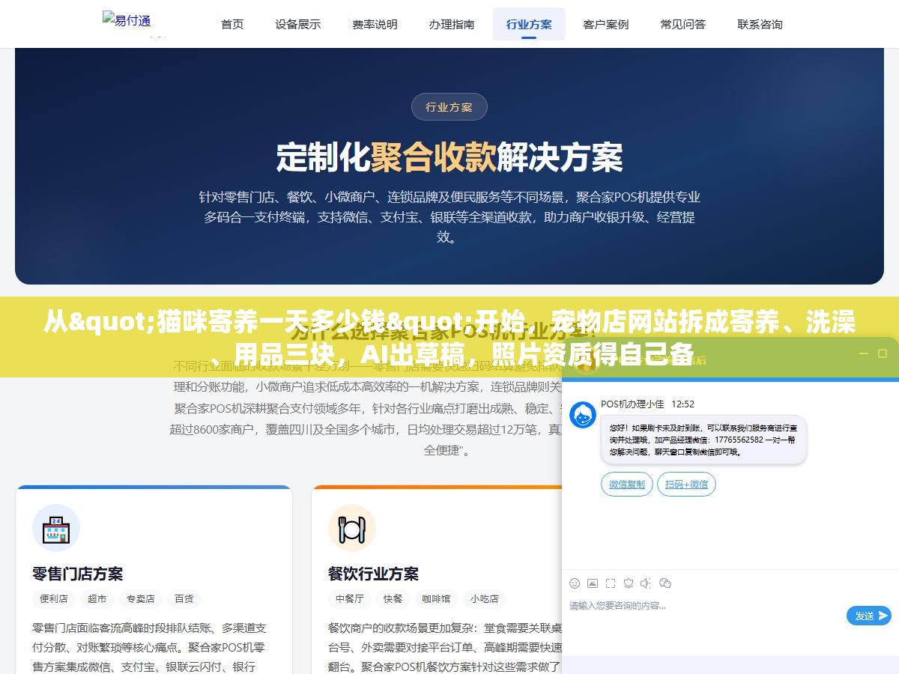Send the message with 发送 button
Image resolution: width=899 pixels, height=674 pixels.
click(869, 616)
